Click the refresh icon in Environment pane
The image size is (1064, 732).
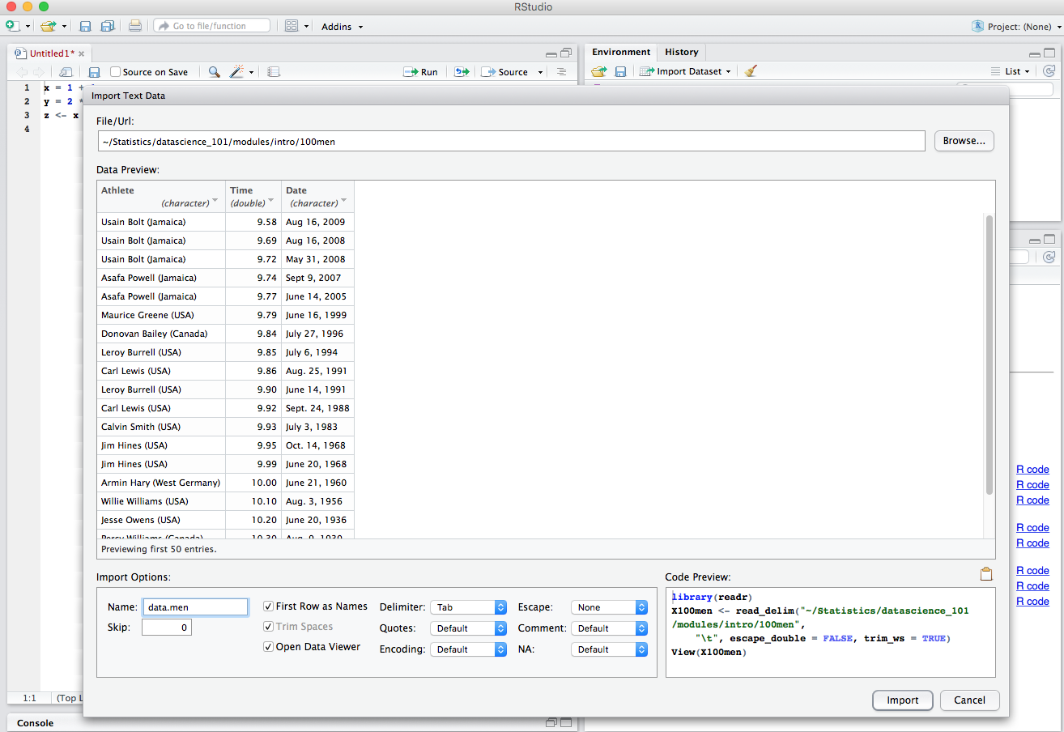pos(1049,71)
